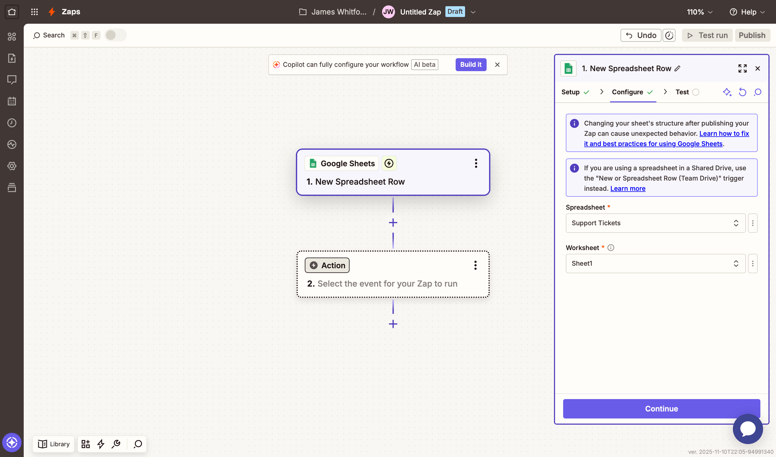Expand the step panel to full screen

(x=742, y=68)
